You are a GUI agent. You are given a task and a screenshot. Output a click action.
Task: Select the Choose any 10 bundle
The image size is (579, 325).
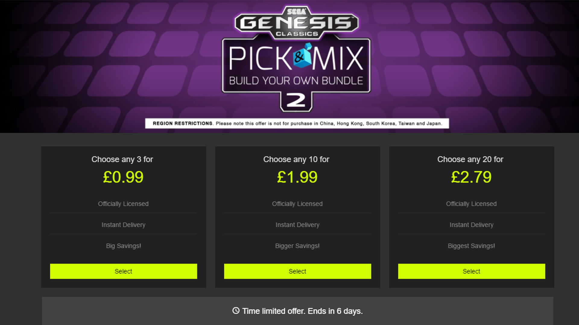(297, 271)
